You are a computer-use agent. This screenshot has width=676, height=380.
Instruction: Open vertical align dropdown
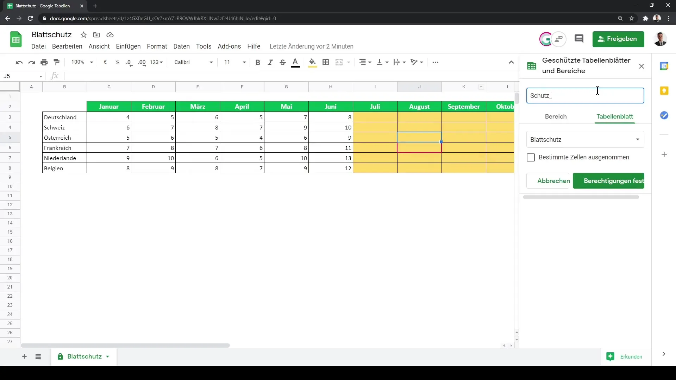point(382,62)
